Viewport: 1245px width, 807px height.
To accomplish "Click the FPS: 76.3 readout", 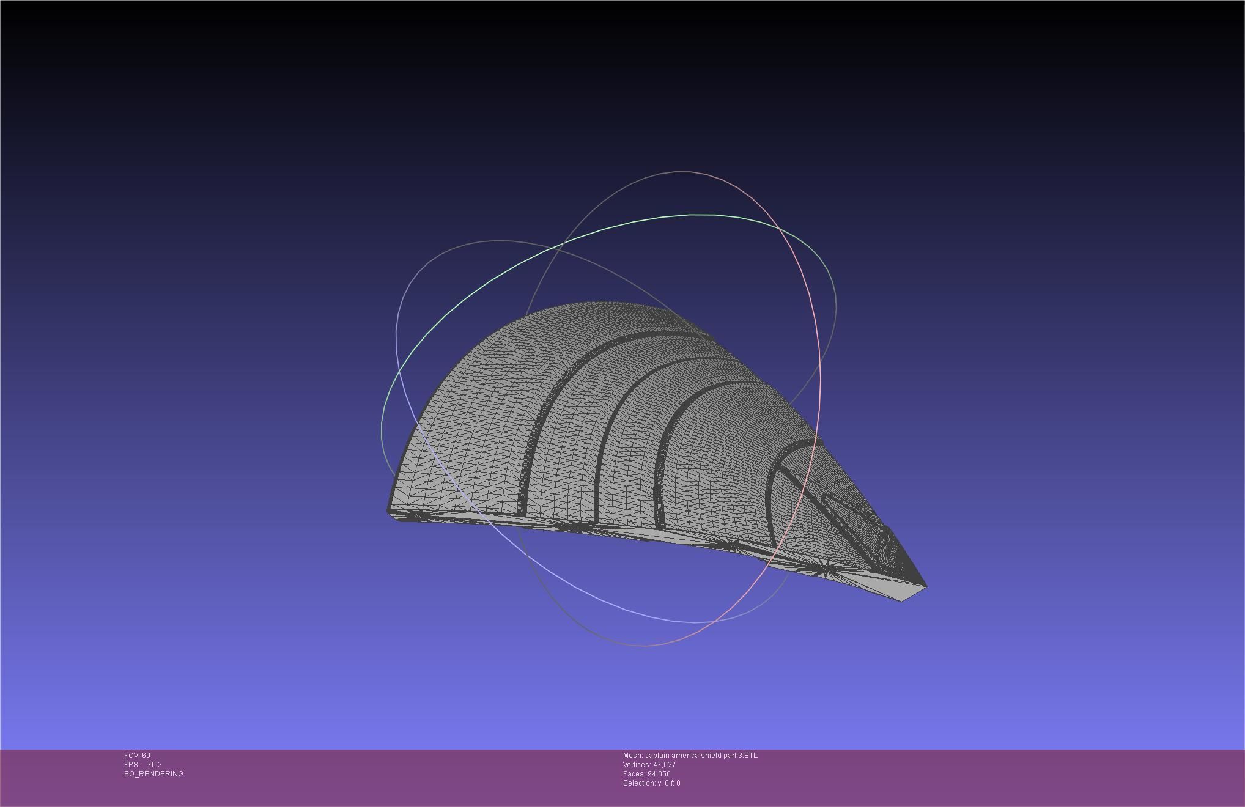I will pyautogui.click(x=143, y=765).
